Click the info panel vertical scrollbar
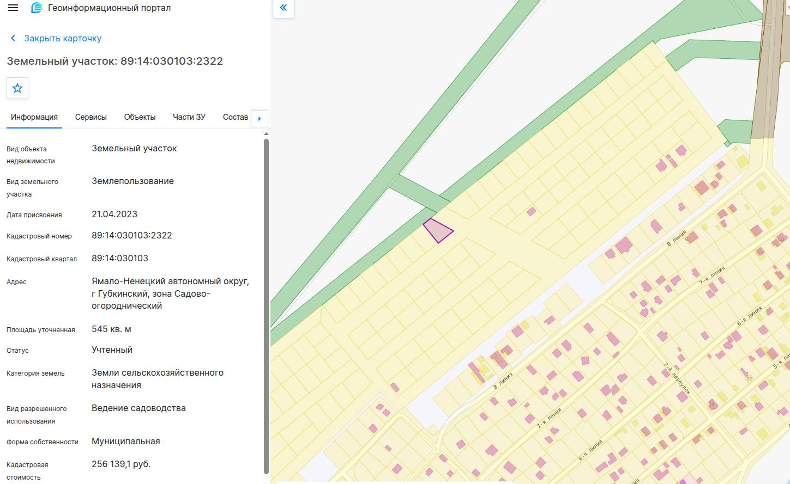The width and height of the screenshot is (790, 484). coord(266,307)
